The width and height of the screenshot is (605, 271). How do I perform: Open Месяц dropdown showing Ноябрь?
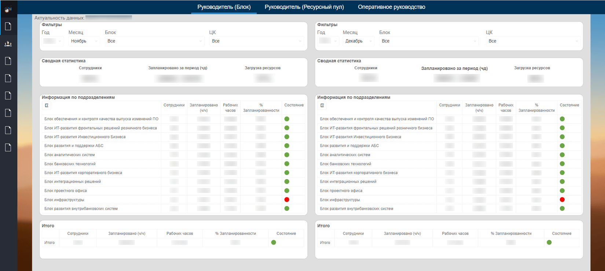click(x=84, y=41)
